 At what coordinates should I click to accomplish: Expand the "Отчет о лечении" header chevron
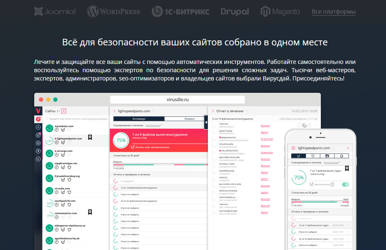(x=213, y=111)
